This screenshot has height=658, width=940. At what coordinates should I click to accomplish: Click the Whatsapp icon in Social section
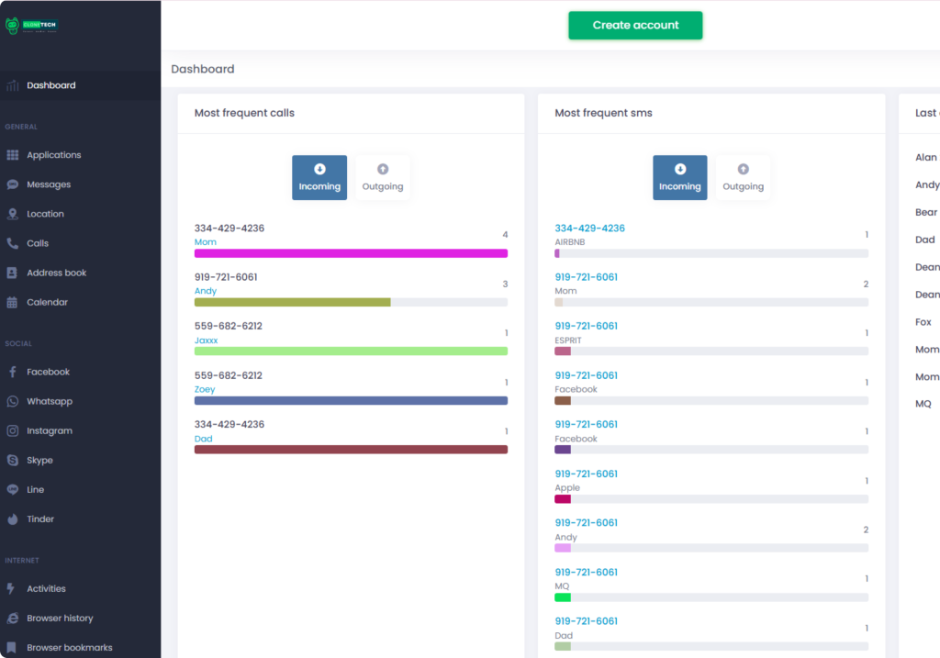point(12,401)
